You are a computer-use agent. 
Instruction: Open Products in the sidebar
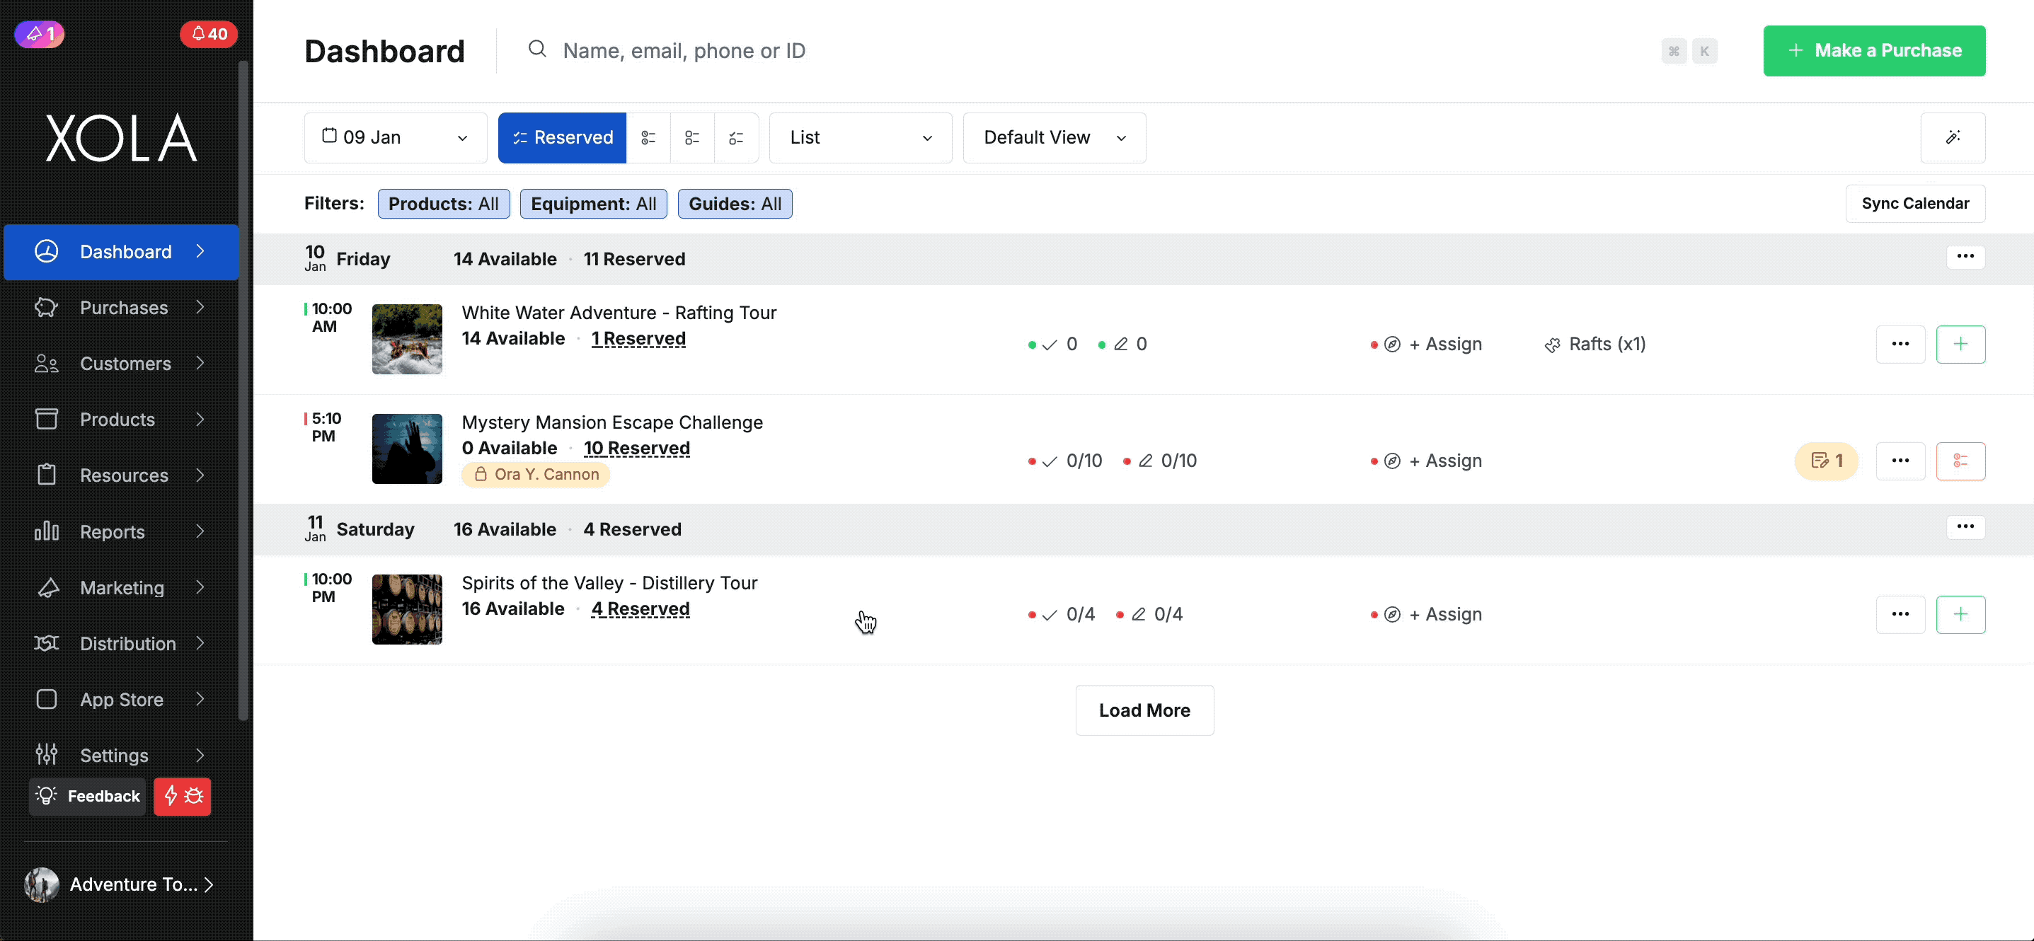tap(121, 419)
